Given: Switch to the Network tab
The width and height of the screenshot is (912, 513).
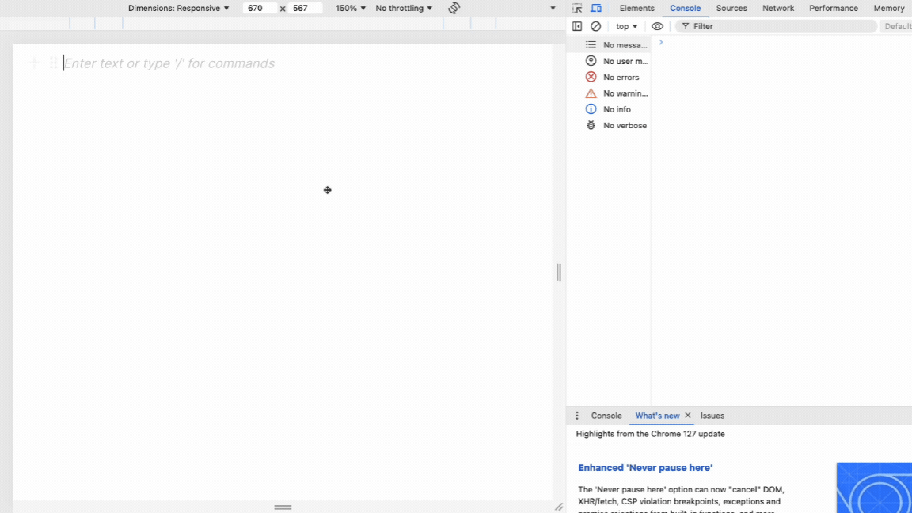Looking at the screenshot, I should coord(777,8).
